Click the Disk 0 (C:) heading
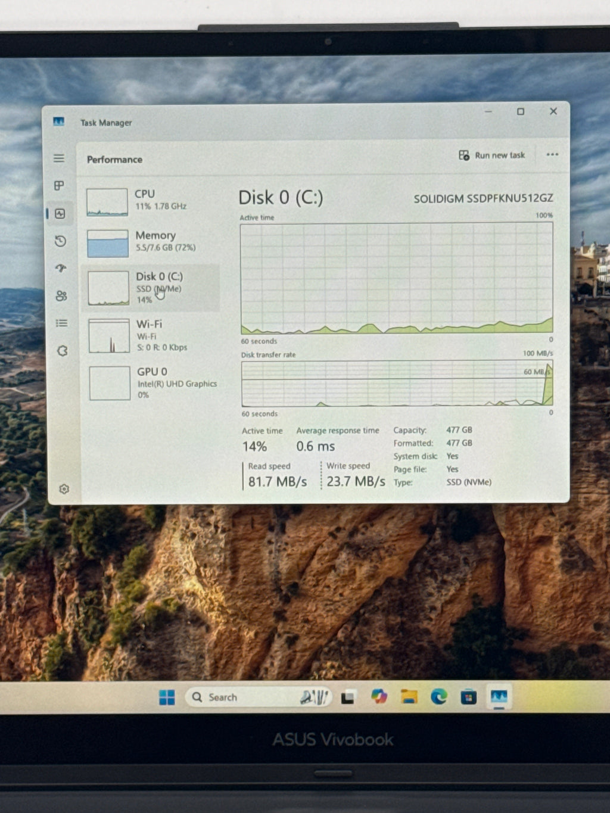This screenshot has height=813, width=610. point(281,198)
